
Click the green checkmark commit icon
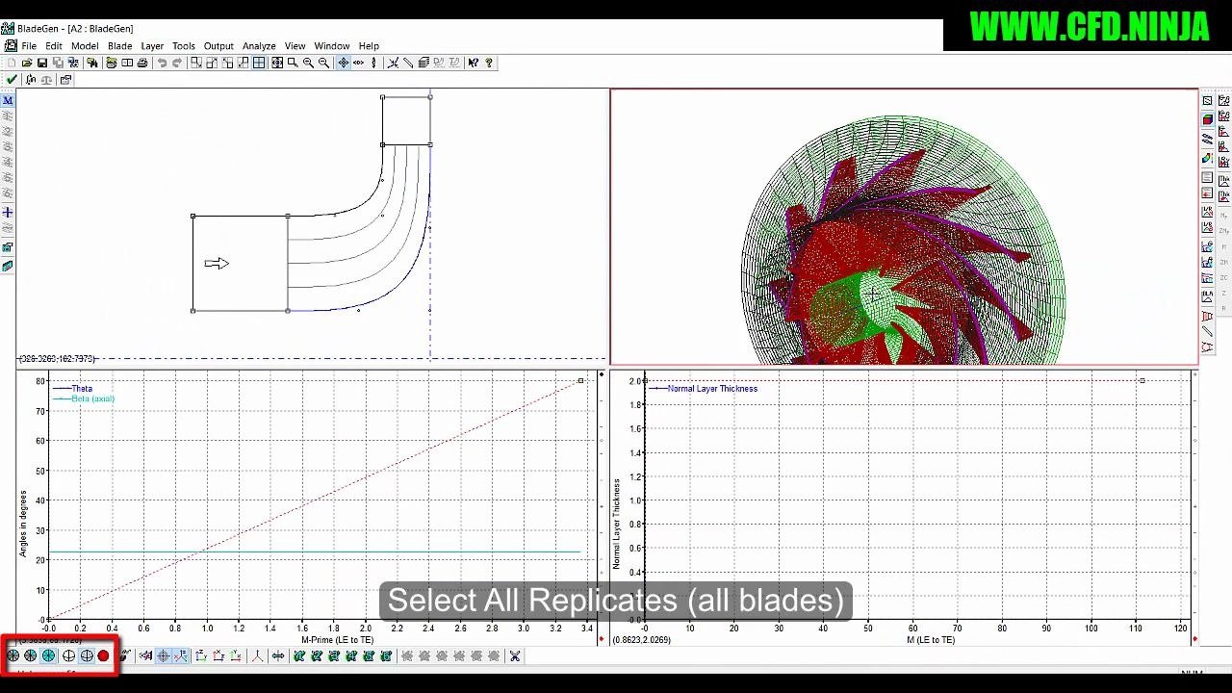click(x=11, y=79)
